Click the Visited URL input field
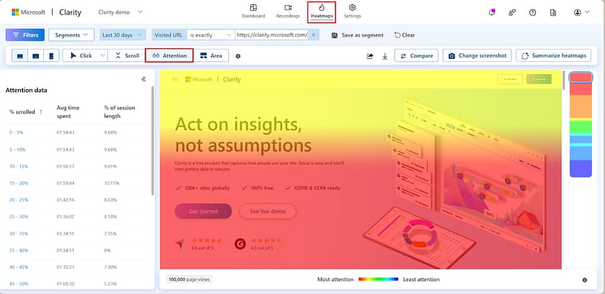Screen dimensions: 605x294 [x=272, y=35]
